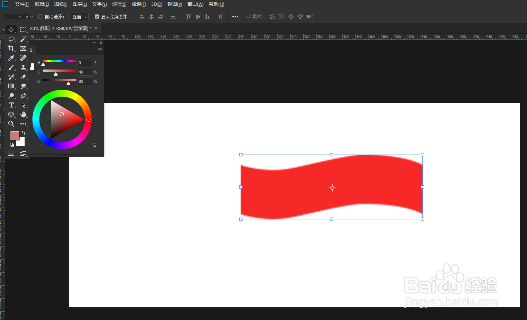Viewport: 527px width, 320px height.
Task: Click the white background color swatch
Action: (x=22, y=143)
